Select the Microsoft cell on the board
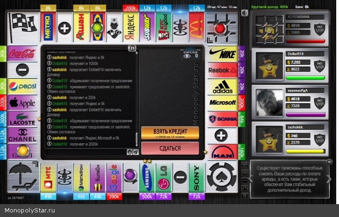The image size is (339, 217). tap(223, 103)
